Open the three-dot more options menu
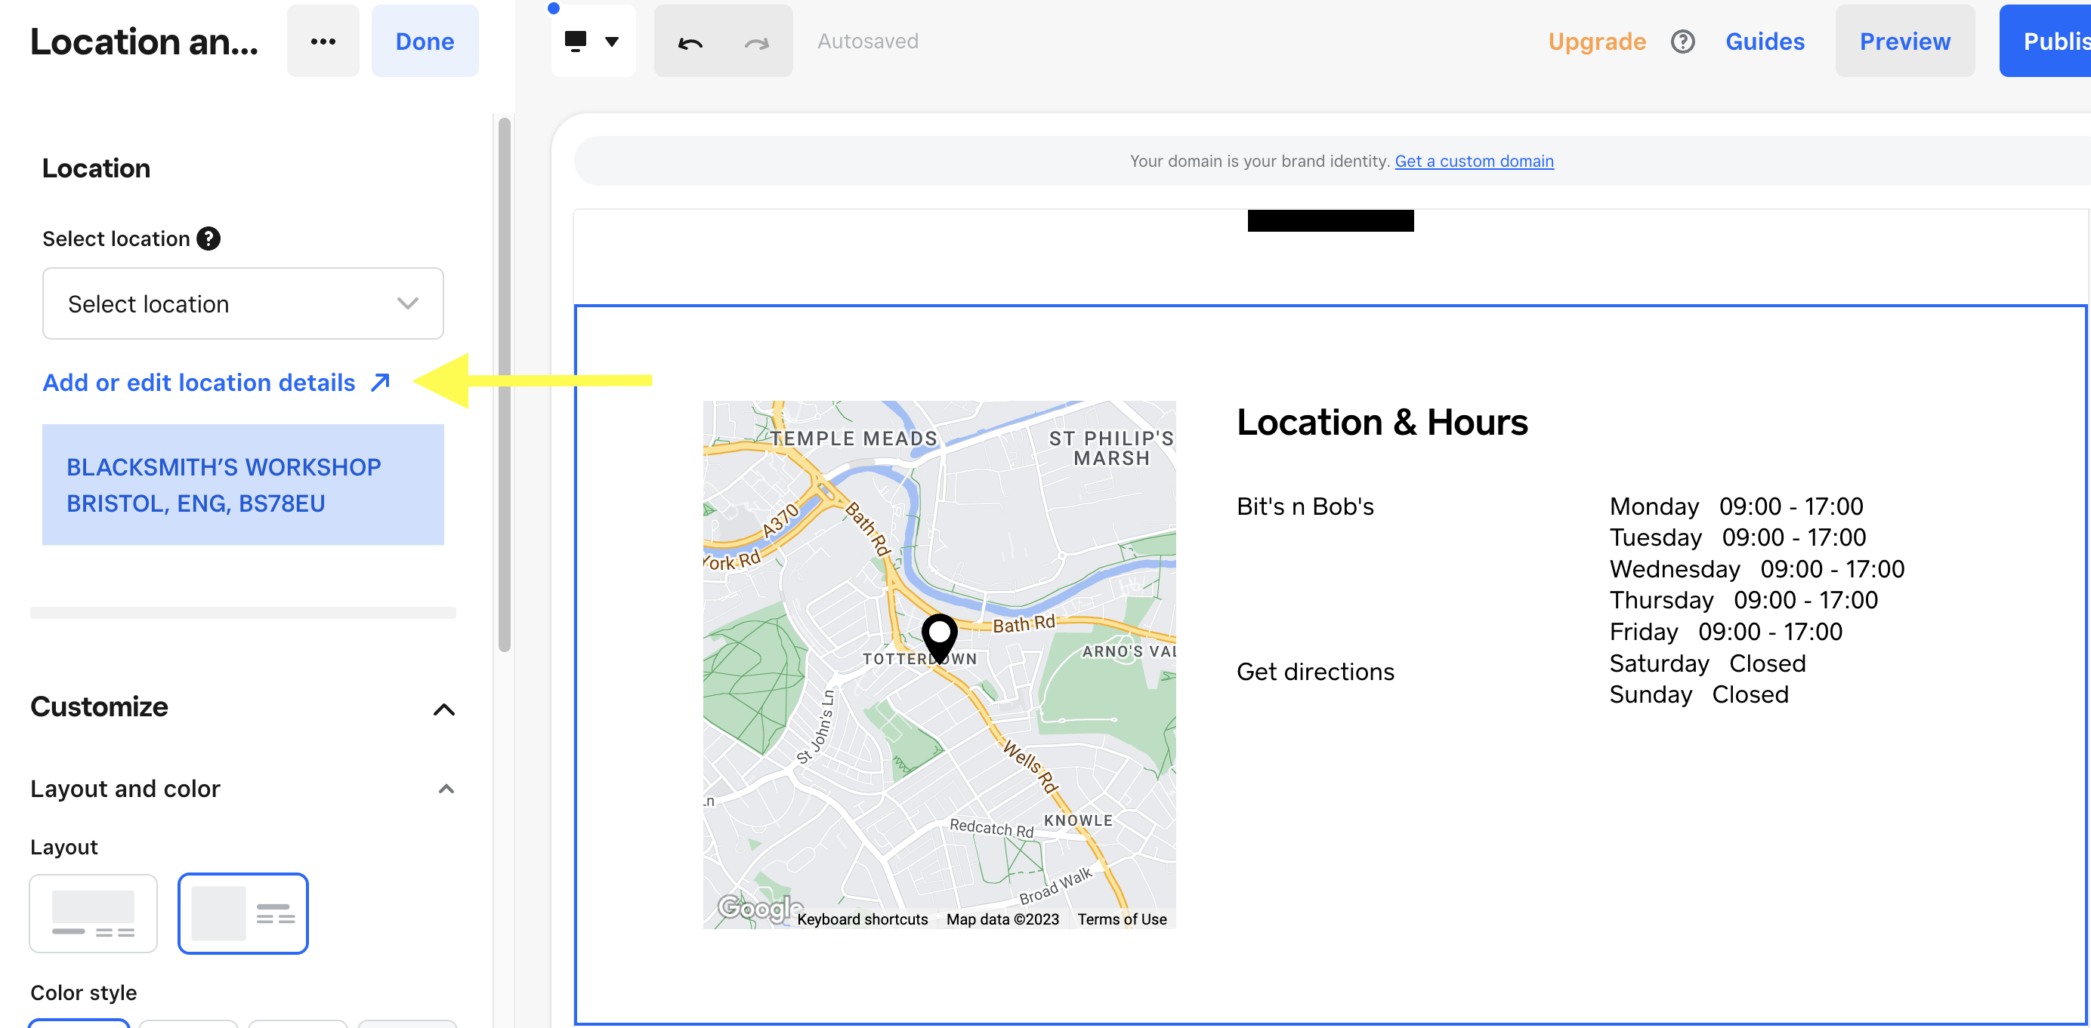 [x=323, y=42]
